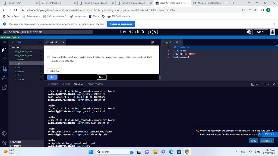278x156 pixels.
Task: Toggle the bookmark star in the address bar
Action: (x=255, y=9)
